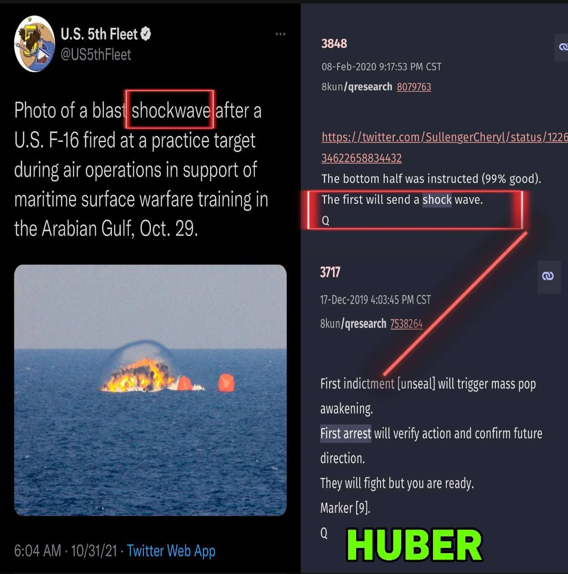568x574 pixels.
Task: Click the 6:04 AM 10/31/21 timestamp
Action: [66, 550]
